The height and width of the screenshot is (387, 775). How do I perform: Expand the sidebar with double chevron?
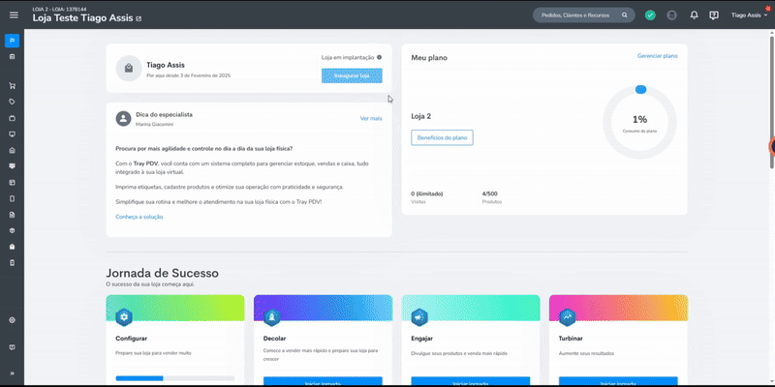tap(13, 373)
